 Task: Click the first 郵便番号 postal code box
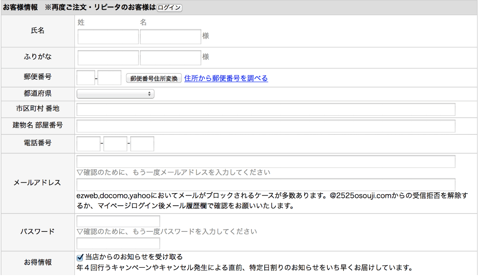(85, 78)
